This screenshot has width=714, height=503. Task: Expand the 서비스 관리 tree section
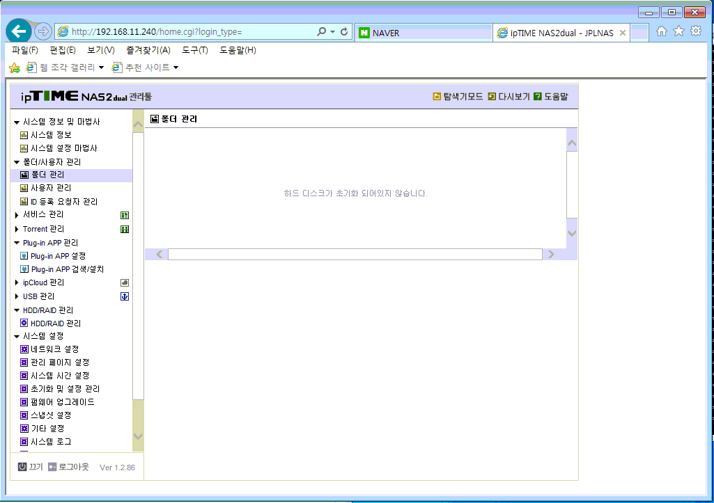click(x=17, y=215)
